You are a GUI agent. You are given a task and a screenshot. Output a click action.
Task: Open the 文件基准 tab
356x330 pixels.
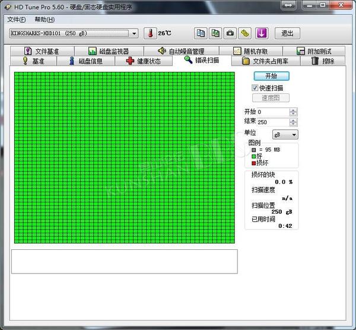[42, 51]
